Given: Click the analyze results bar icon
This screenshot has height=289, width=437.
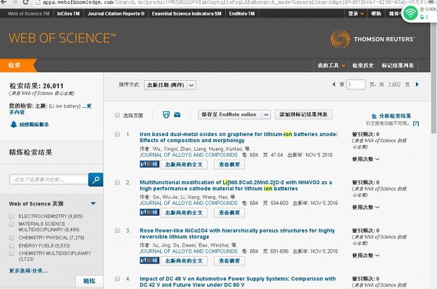Looking at the screenshot, I should [x=374, y=116].
